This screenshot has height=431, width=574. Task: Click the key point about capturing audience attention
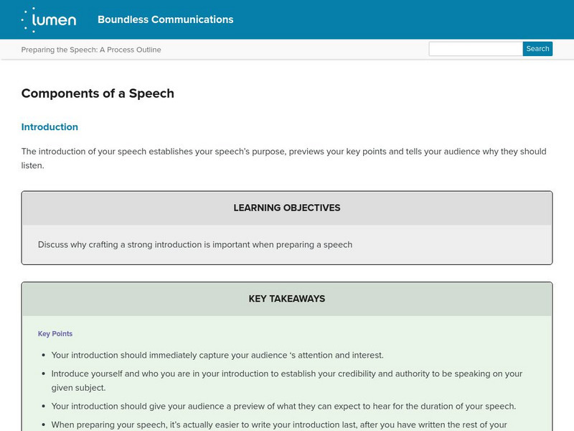(217, 355)
